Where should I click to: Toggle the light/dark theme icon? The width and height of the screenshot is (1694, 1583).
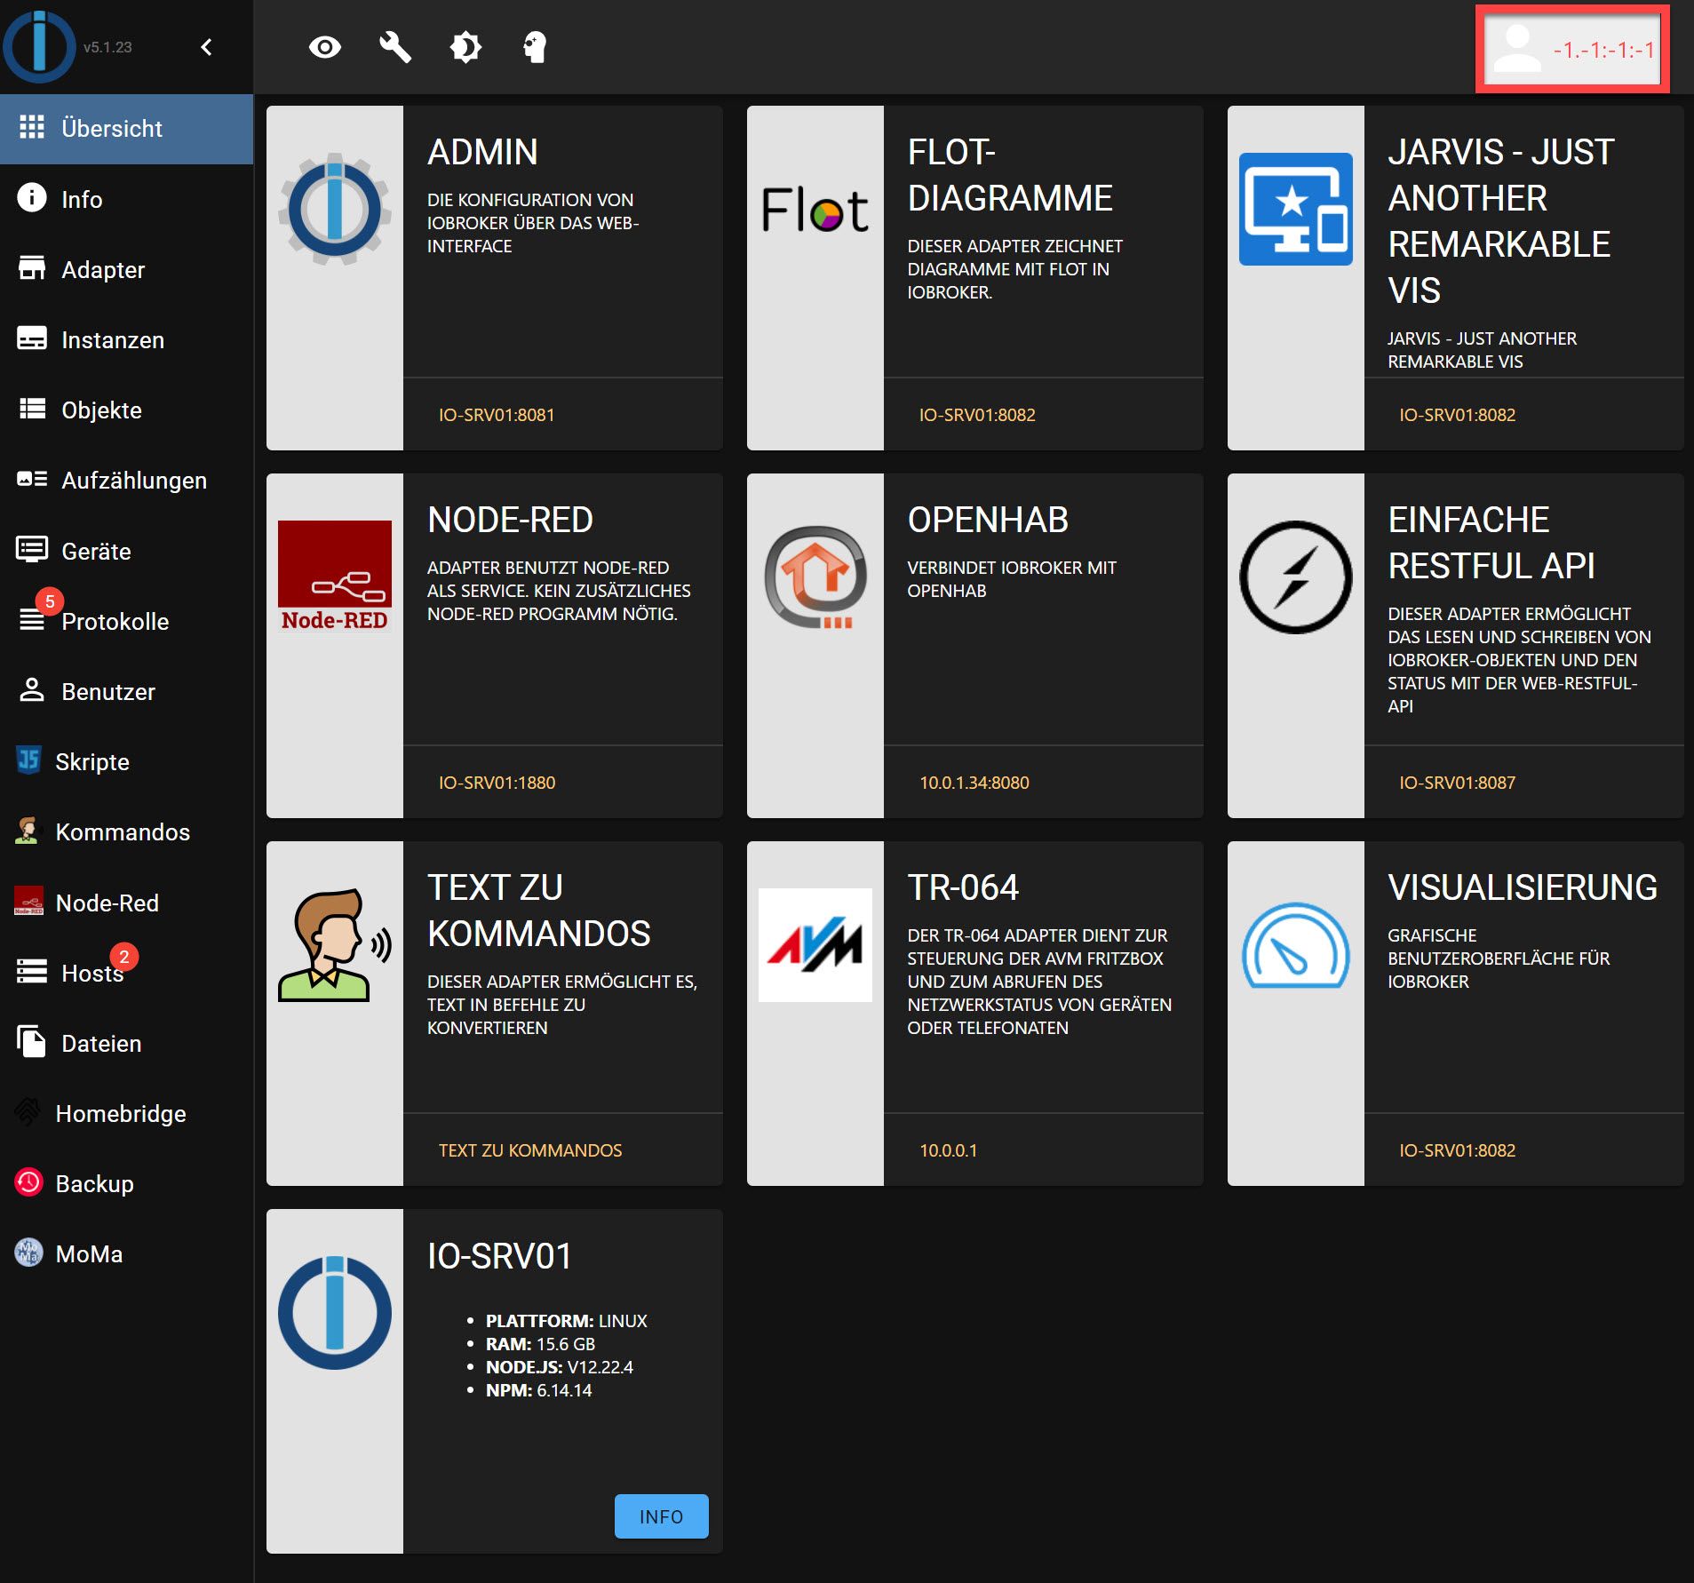[x=465, y=47]
